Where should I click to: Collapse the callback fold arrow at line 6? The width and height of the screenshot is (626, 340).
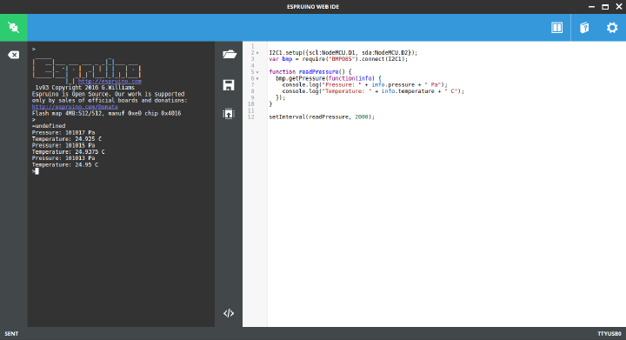[x=257, y=78]
